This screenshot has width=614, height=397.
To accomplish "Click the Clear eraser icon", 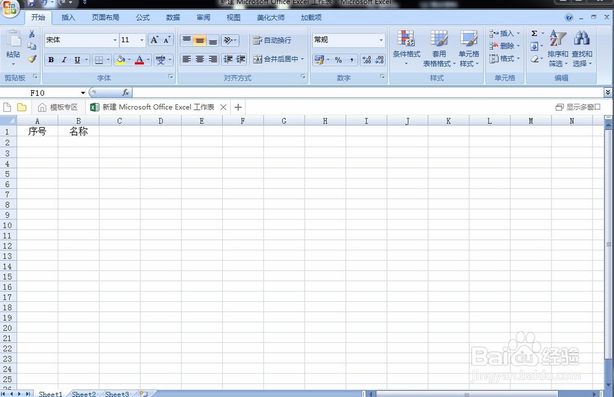I will tap(535, 59).
